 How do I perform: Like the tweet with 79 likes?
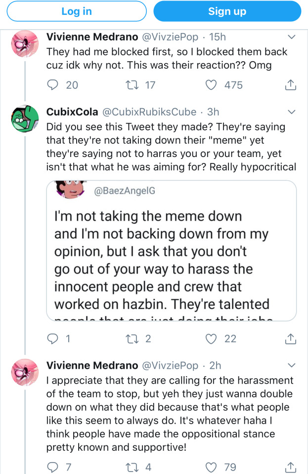point(211,466)
